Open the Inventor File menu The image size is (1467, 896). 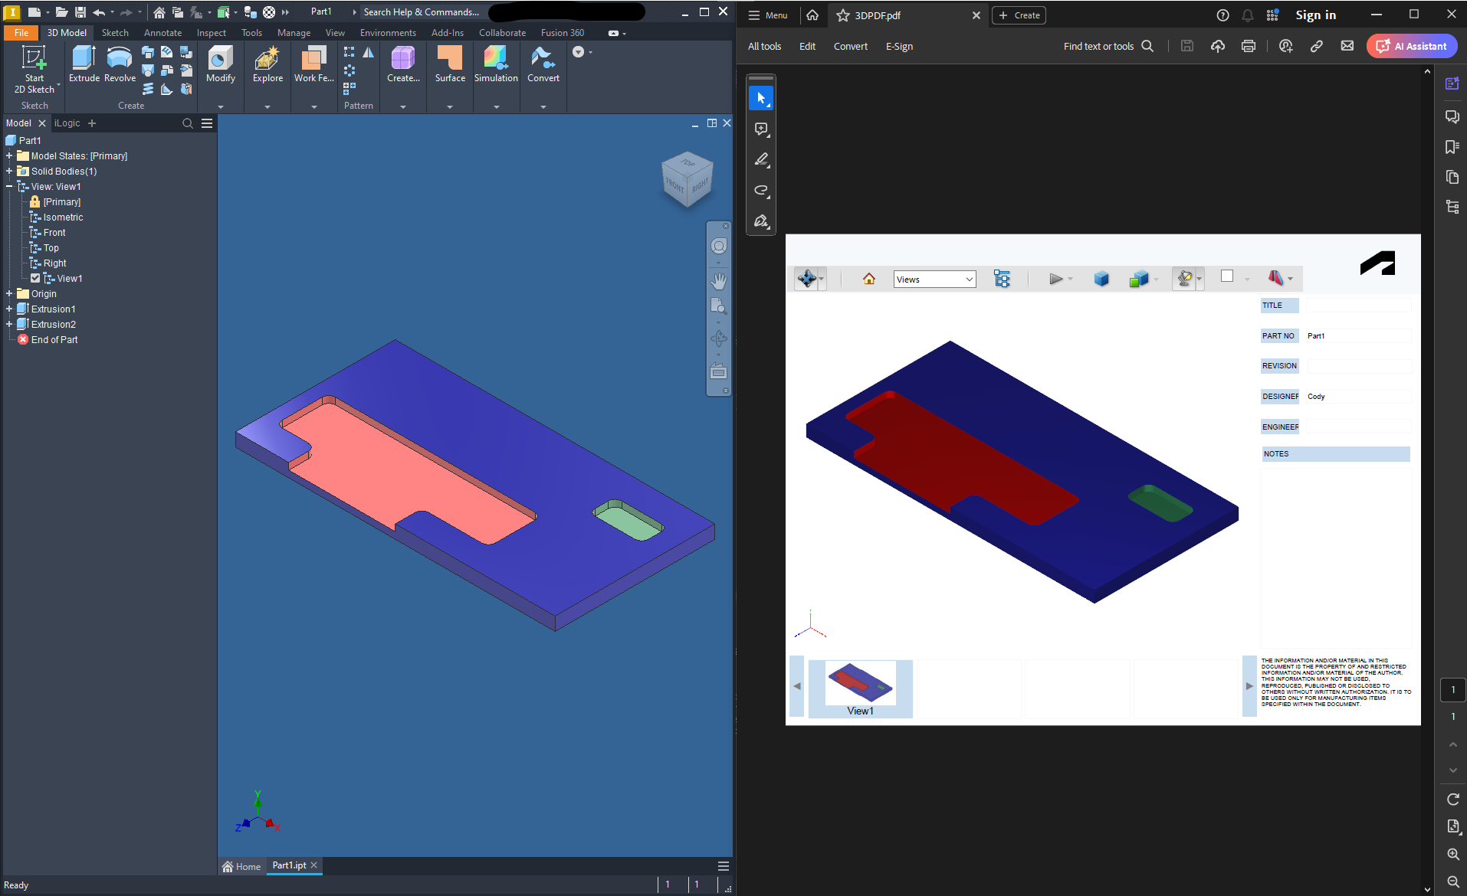(x=21, y=32)
